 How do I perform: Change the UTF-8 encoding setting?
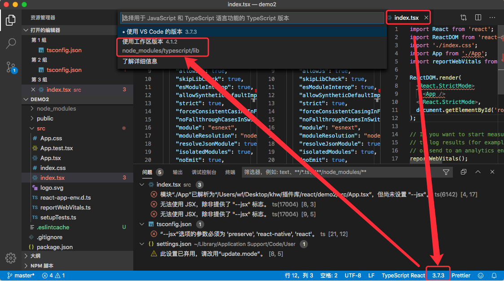coord(353,276)
